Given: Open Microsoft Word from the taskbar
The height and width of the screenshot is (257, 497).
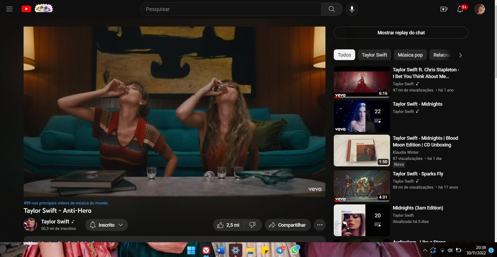Looking at the screenshot, I should click(x=220, y=250).
